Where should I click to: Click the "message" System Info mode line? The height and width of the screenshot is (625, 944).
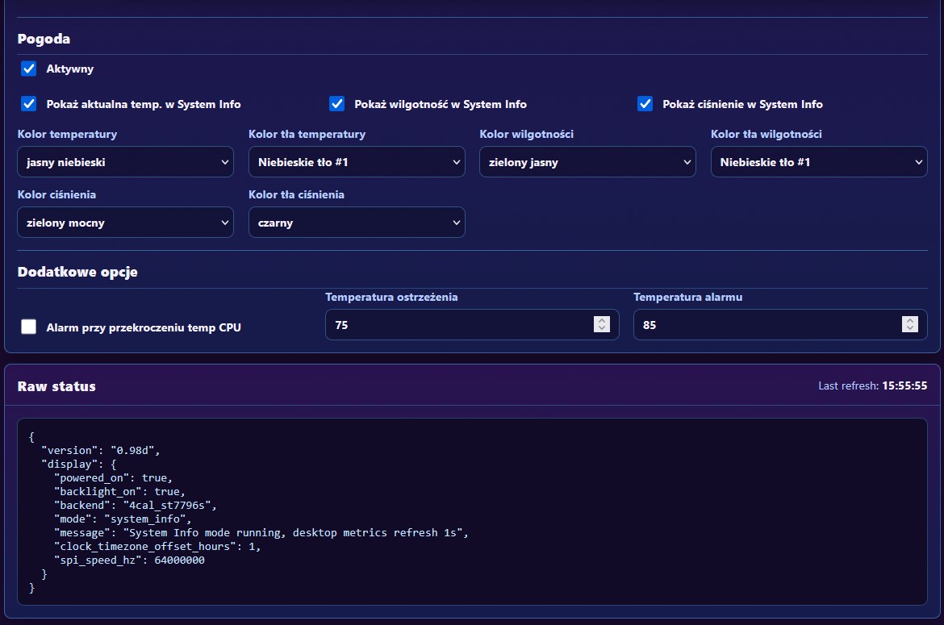(261, 532)
